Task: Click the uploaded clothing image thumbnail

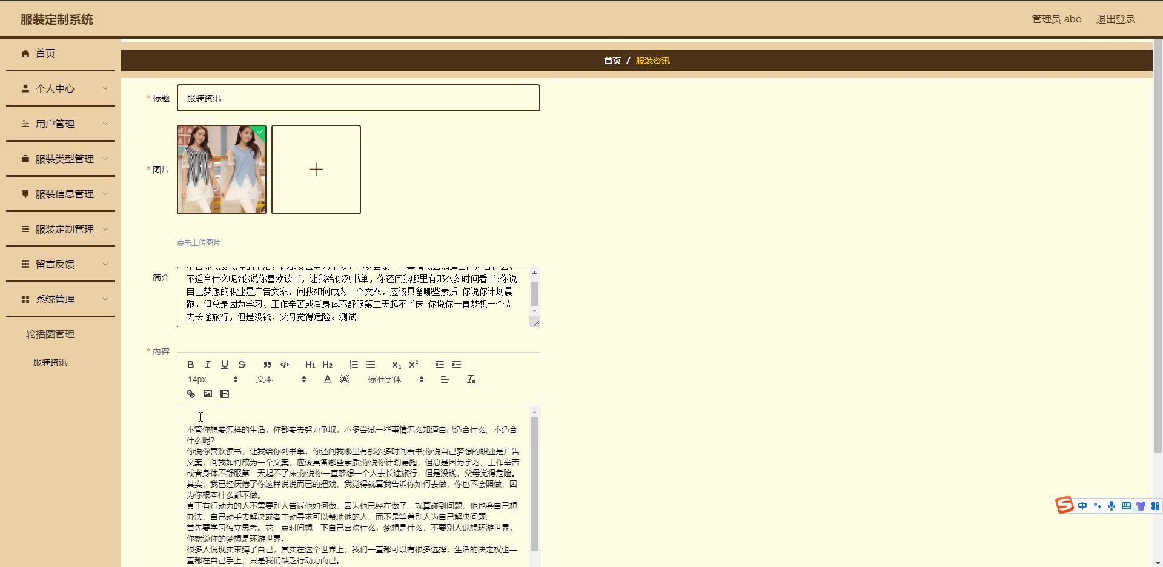Action: [x=221, y=170]
